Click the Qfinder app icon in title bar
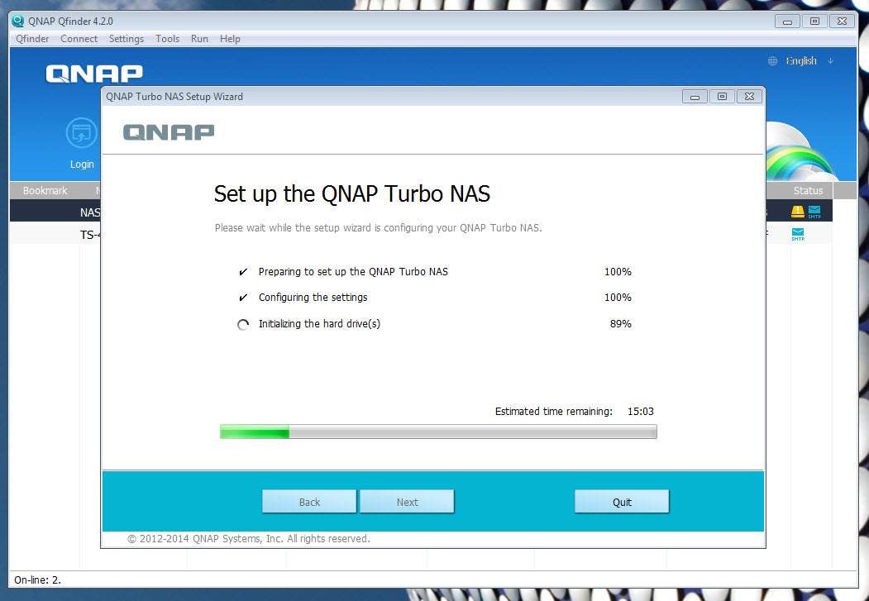 coord(17,21)
